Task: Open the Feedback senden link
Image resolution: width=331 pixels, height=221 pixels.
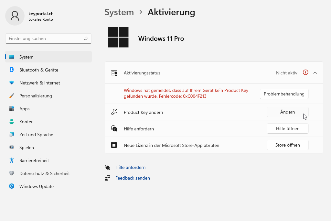Action: (133, 178)
